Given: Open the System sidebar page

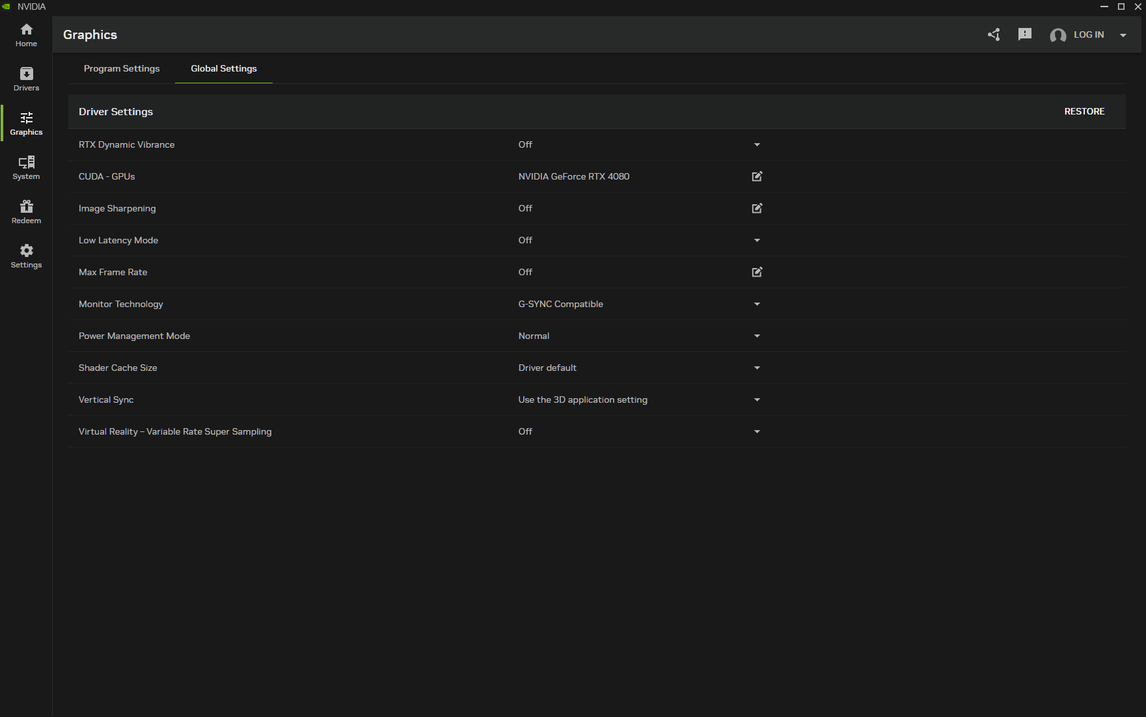Looking at the screenshot, I should [x=26, y=167].
